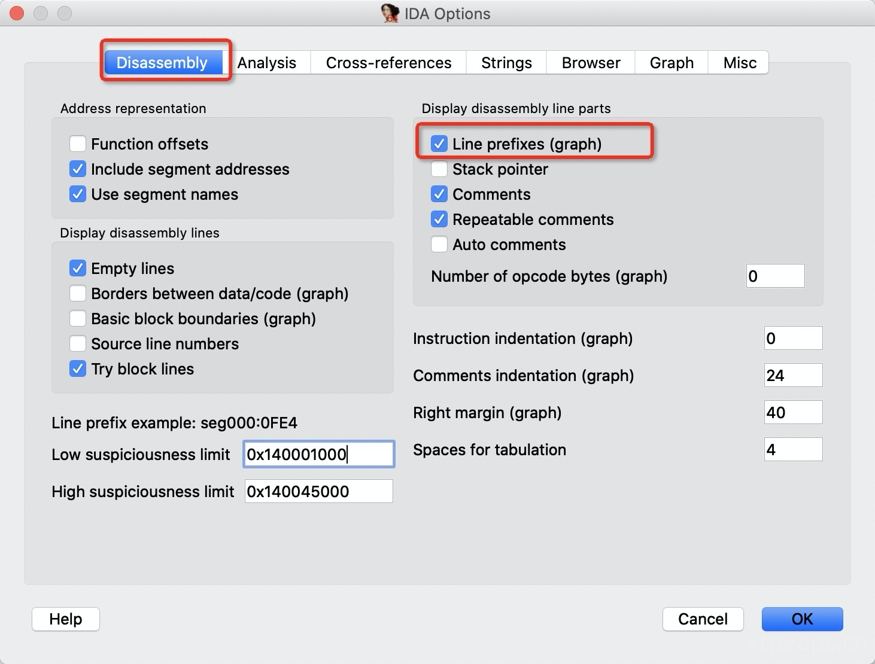875x664 pixels.
Task: Disable the Empty lines checkbox
Action: tap(78, 269)
